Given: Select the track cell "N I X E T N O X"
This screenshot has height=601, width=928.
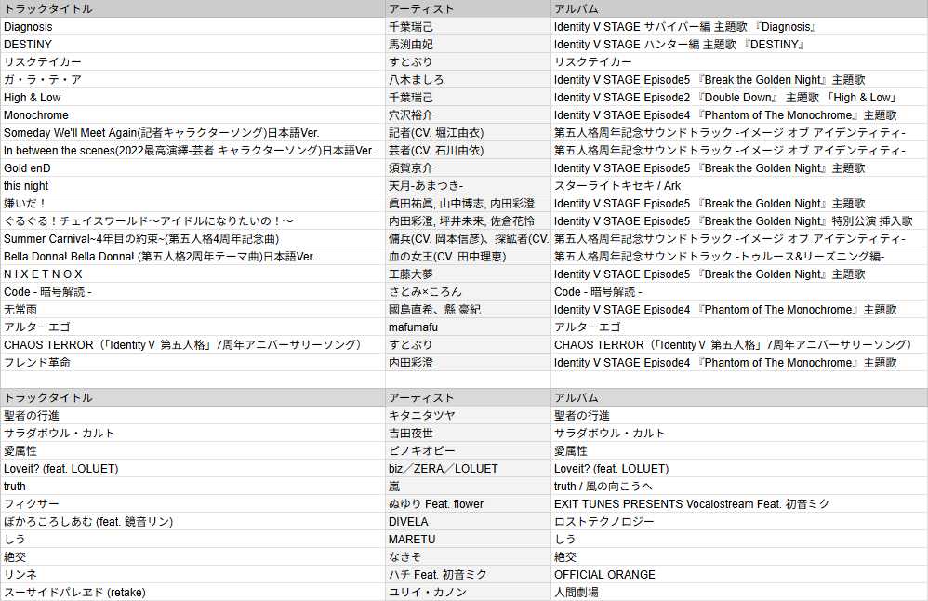Looking at the screenshot, I should (x=192, y=274).
